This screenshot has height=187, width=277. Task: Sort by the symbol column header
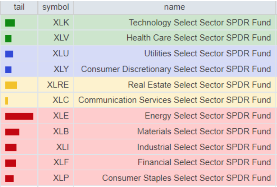pos(55,7)
